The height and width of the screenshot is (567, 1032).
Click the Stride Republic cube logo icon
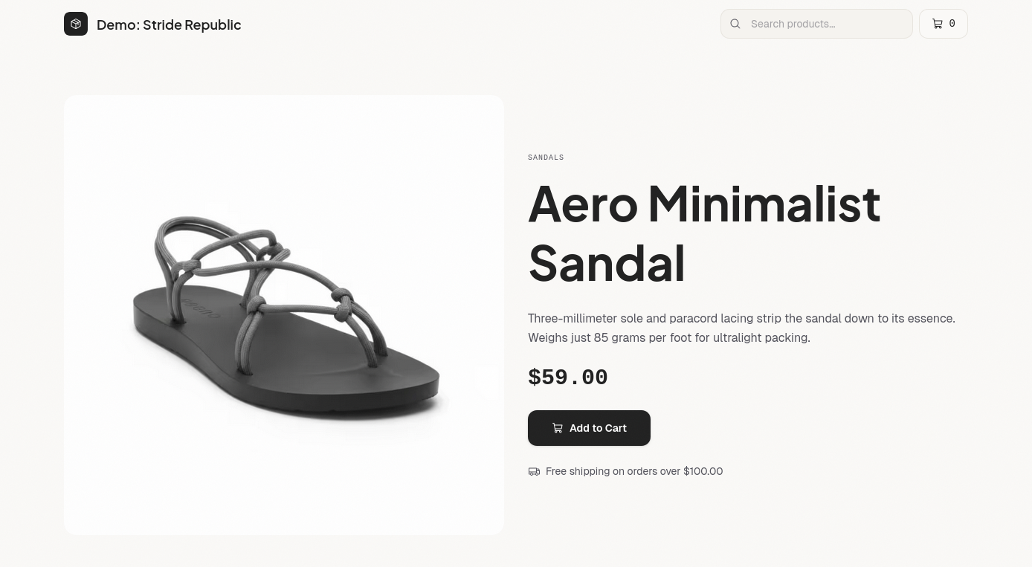click(x=76, y=23)
